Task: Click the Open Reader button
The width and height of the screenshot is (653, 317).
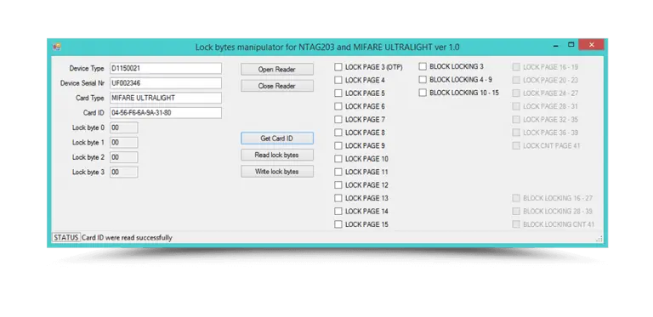Action: (x=277, y=70)
